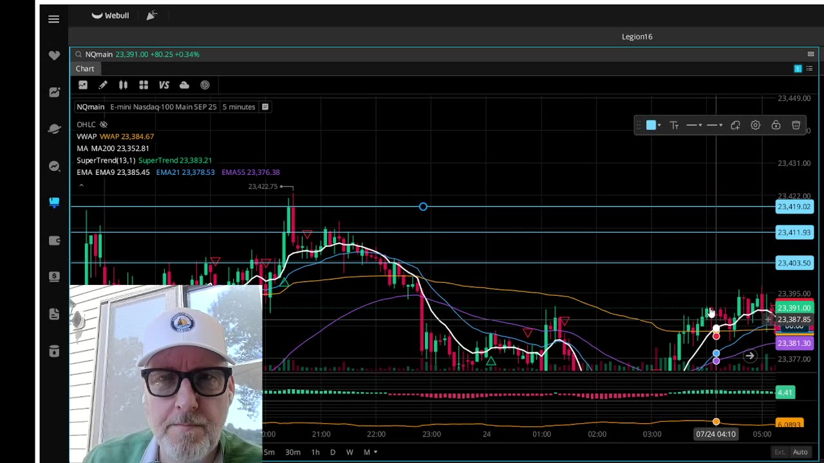
Task: Open the bucket icon at sidebar bottom
Action: click(54, 351)
